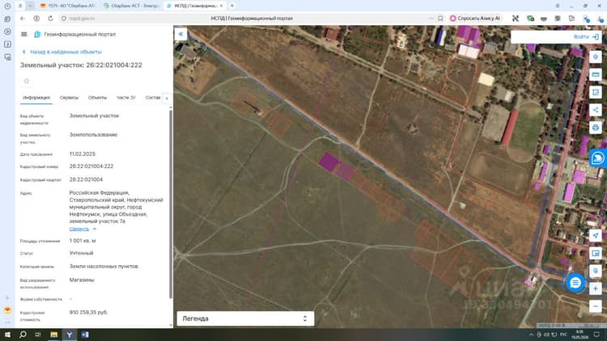This screenshot has width=607, height=341.
Task: Open the hamburger menu of Геоинформационный портал
Action: pos(24,35)
